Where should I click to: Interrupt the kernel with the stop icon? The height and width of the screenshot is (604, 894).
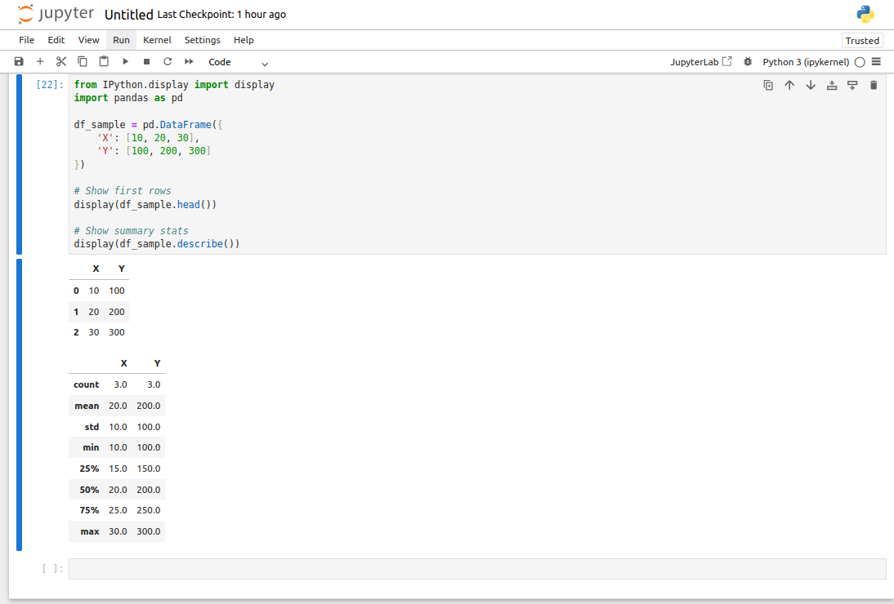(x=146, y=62)
